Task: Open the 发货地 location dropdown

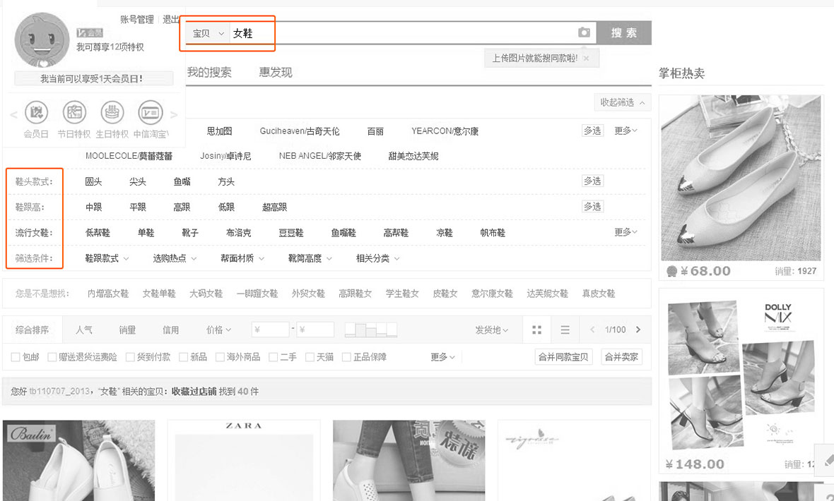Action: point(491,330)
